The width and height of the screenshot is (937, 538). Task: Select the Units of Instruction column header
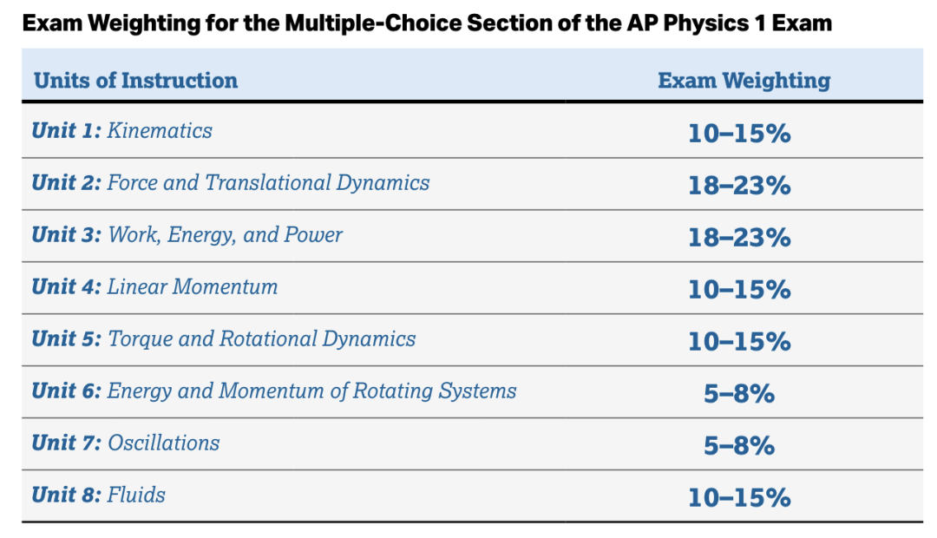coord(135,81)
